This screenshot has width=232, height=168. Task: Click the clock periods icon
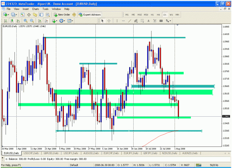61,21
